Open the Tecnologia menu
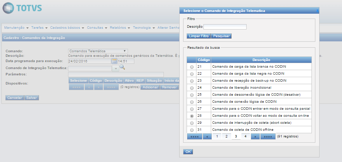The image size is (342, 162). tap(144, 28)
